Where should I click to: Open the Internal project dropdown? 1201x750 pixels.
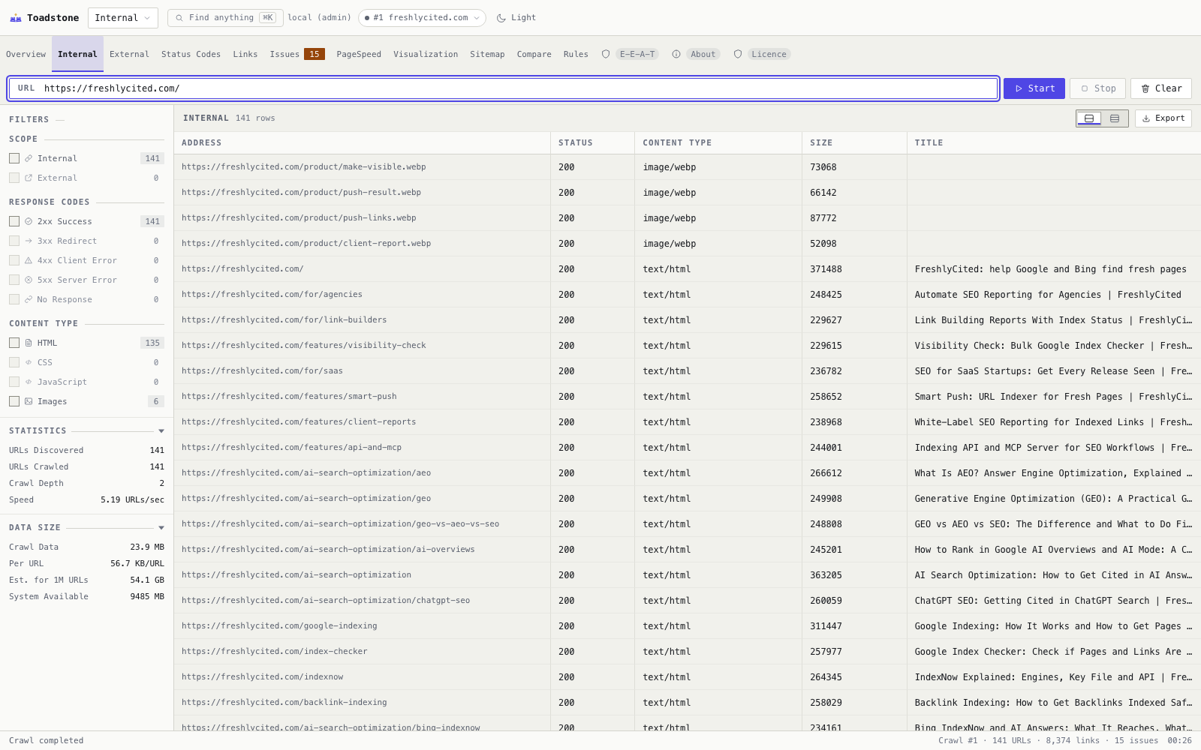tap(122, 18)
